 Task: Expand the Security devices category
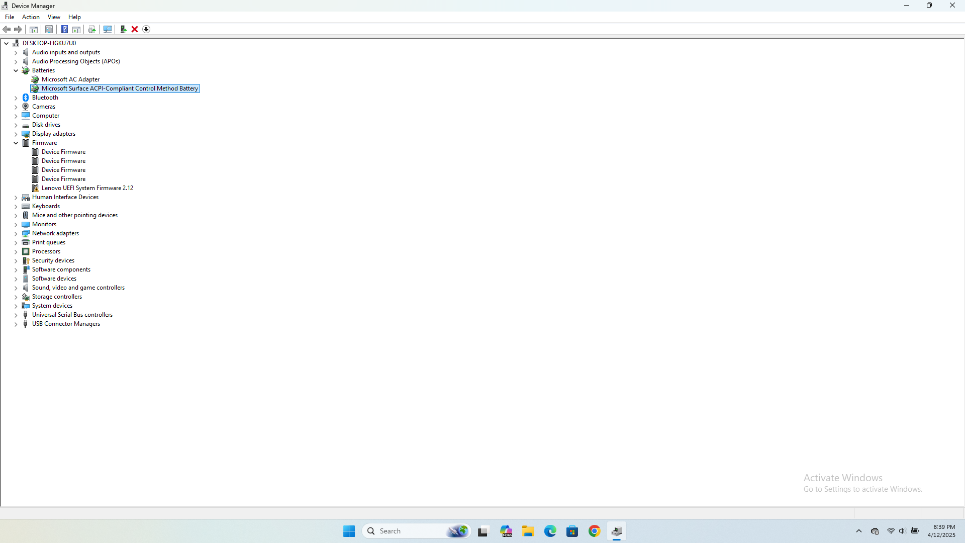[x=16, y=260]
